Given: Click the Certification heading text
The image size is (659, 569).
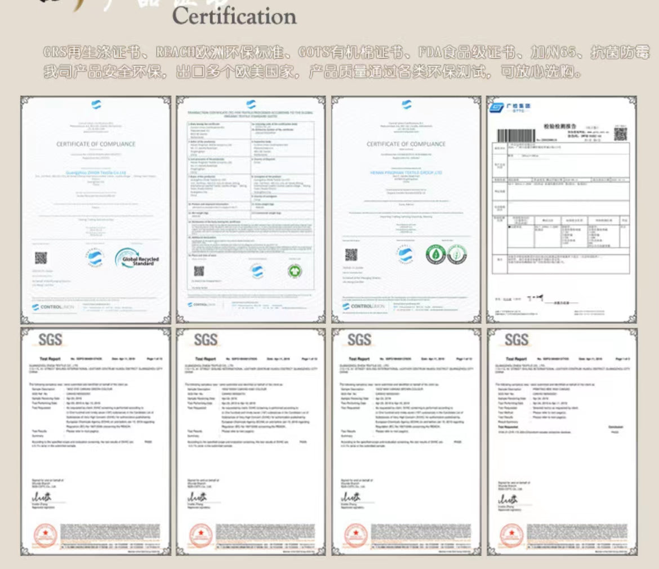Looking at the screenshot, I should pos(234,16).
